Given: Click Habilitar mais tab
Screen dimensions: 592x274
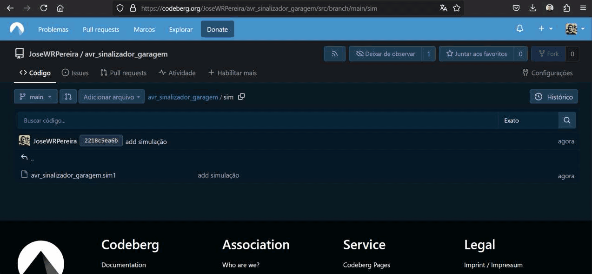Looking at the screenshot, I should (232, 73).
